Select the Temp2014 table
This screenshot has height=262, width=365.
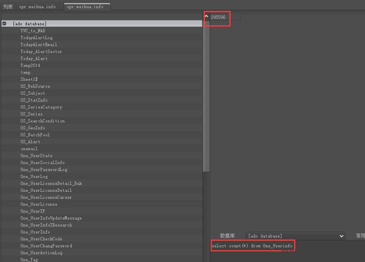point(30,65)
